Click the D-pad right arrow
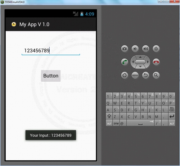 click(148, 62)
